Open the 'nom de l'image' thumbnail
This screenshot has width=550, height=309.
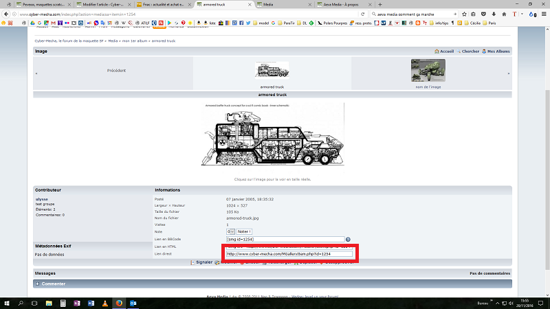click(428, 71)
